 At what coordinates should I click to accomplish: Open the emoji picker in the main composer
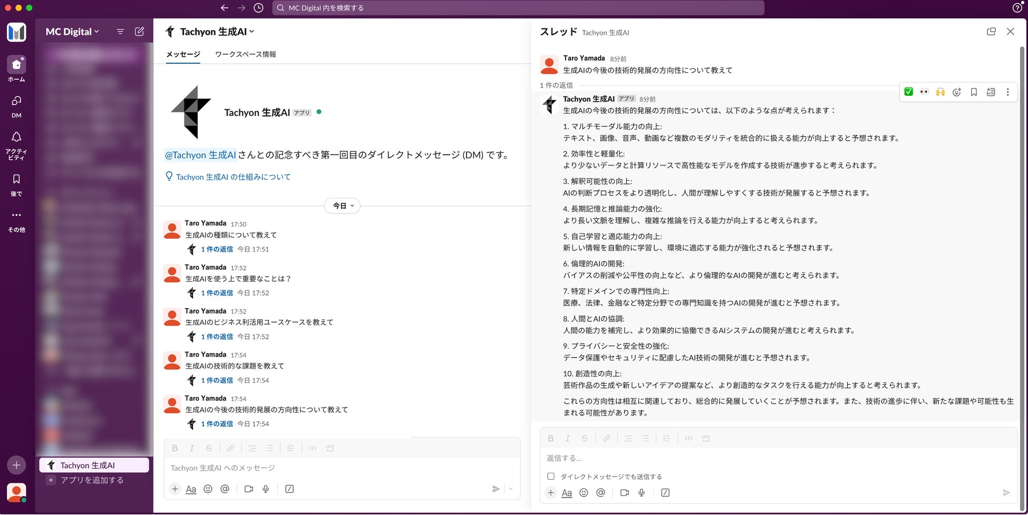tap(208, 489)
